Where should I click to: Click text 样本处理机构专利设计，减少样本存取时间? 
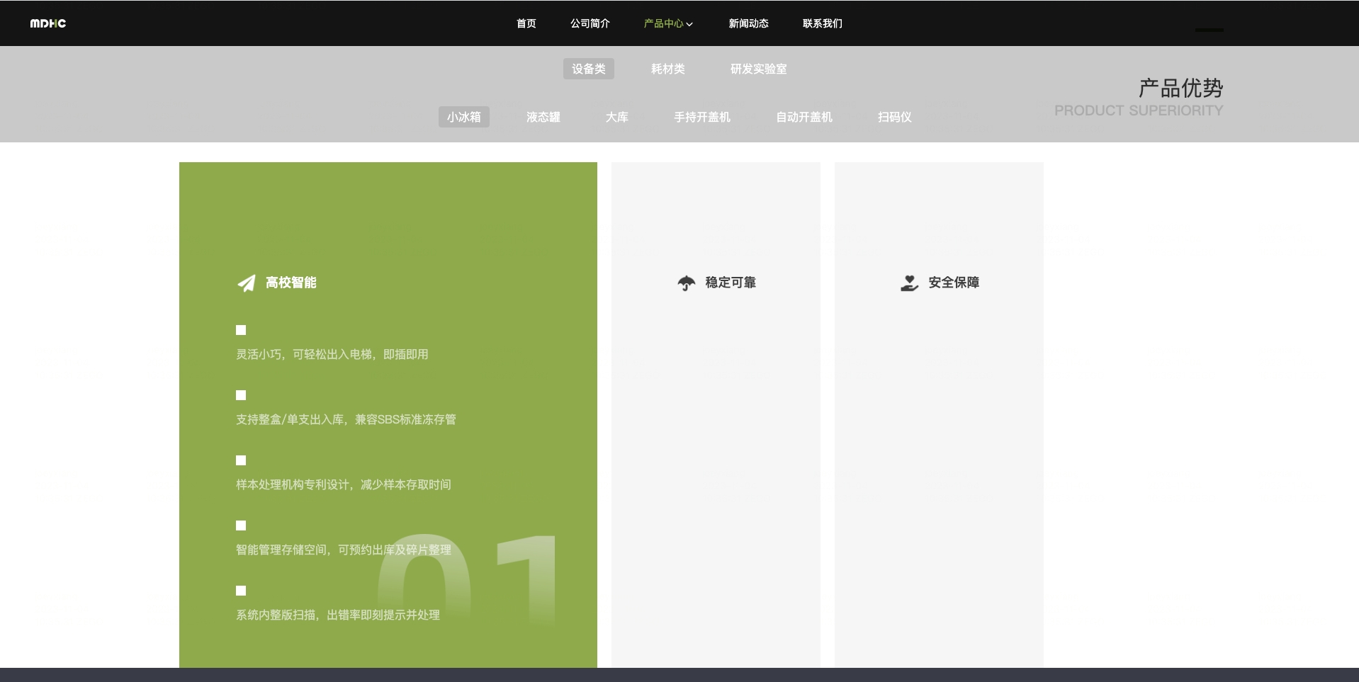(344, 484)
